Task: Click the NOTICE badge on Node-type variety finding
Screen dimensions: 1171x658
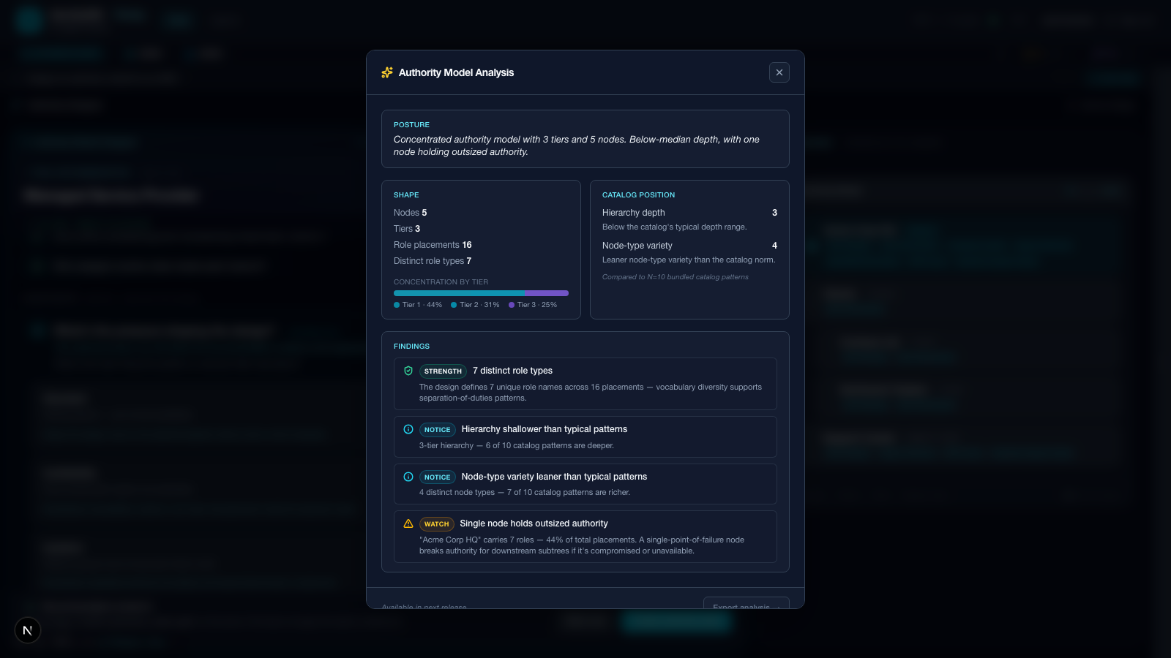Action: point(437,477)
